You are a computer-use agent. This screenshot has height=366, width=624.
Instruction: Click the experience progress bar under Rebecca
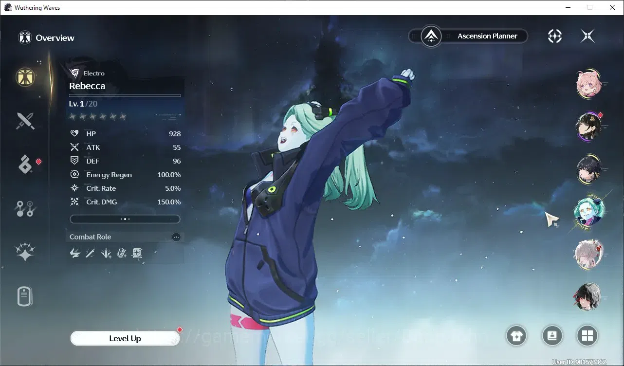[x=125, y=95]
